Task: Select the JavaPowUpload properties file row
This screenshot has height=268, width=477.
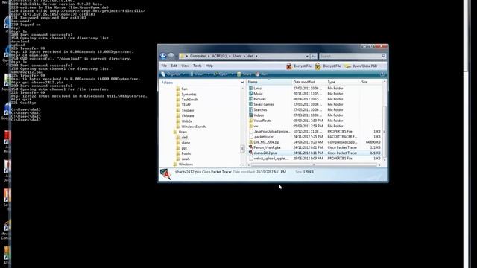Action: (315, 131)
